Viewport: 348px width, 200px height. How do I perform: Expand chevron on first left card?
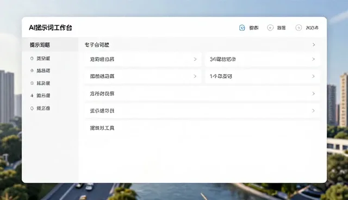195,59
